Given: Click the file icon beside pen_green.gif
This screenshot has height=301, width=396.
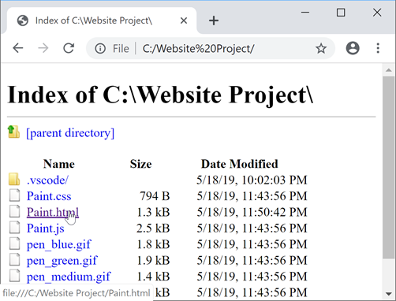Looking at the screenshot, I should tap(15, 259).
